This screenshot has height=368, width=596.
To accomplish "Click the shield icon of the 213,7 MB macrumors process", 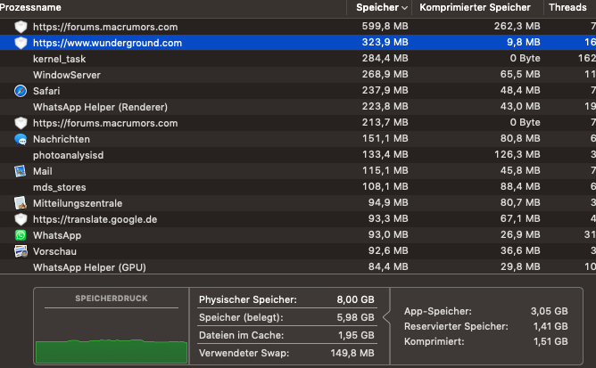I will (x=21, y=123).
